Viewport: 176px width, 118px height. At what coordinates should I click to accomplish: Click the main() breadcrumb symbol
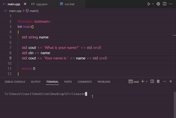(x=34, y=11)
